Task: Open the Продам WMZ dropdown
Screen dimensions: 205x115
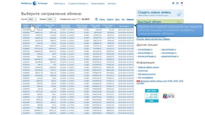Action: 51,19
